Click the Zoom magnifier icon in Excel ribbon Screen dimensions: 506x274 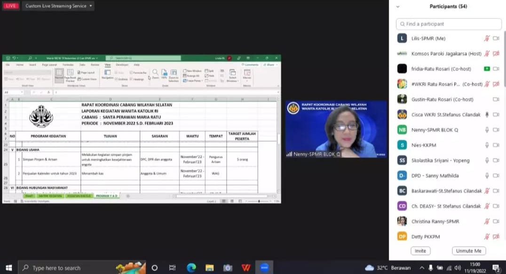point(155,73)
